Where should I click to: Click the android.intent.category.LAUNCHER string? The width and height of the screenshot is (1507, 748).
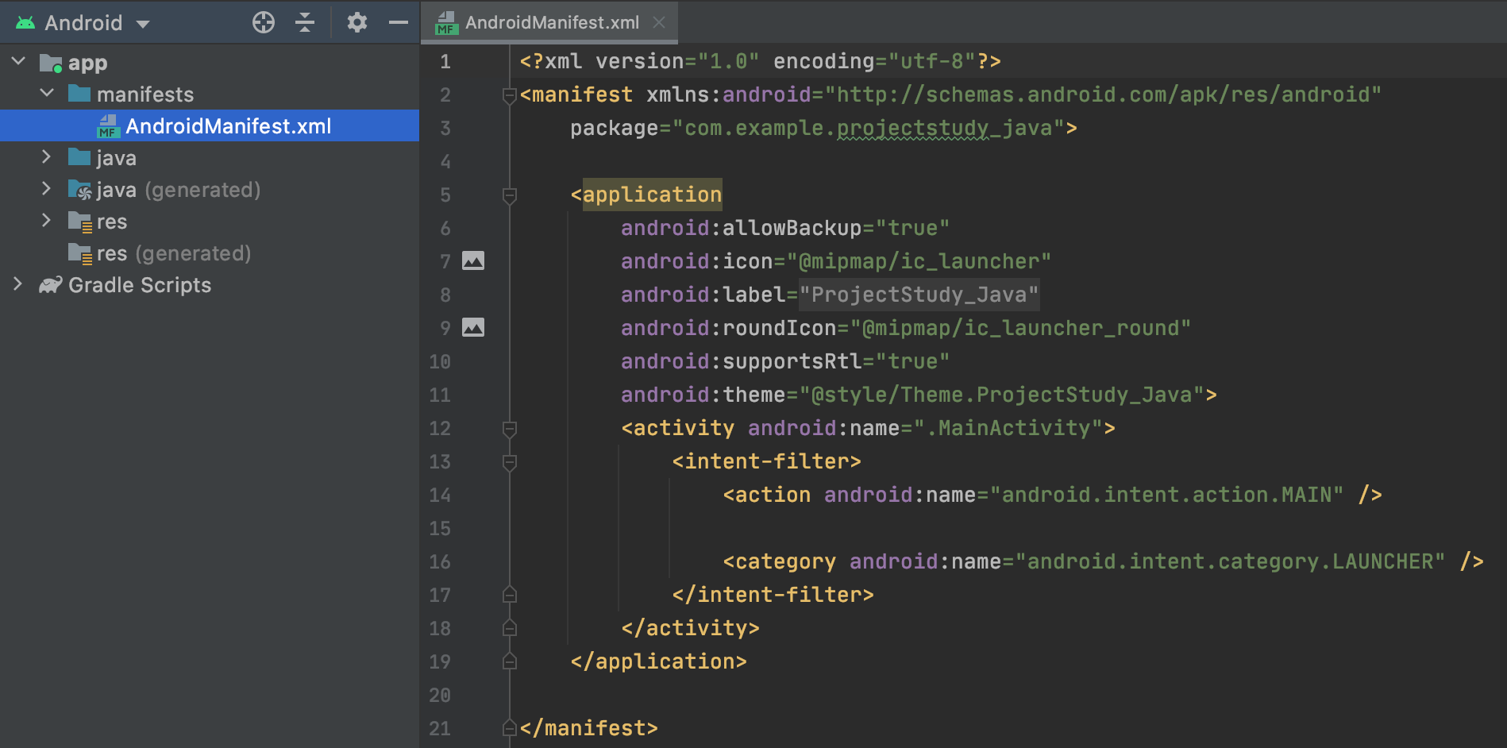(x=1230, y=561)
